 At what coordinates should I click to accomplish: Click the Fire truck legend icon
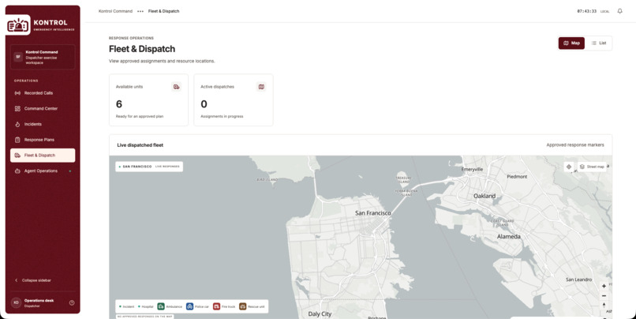216,306
